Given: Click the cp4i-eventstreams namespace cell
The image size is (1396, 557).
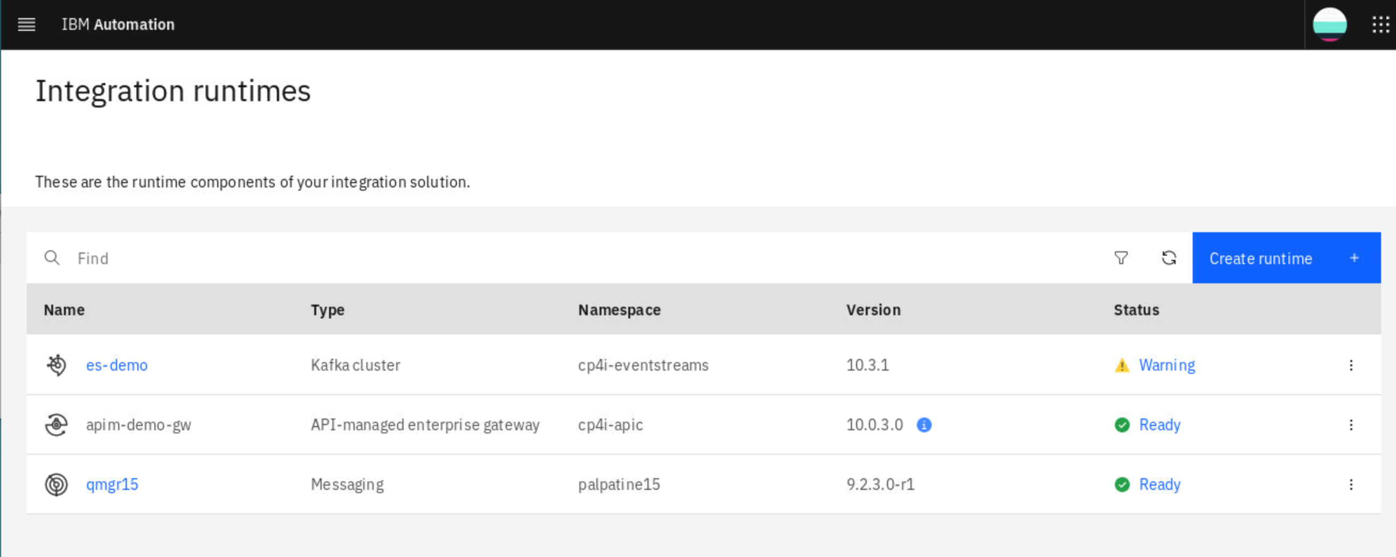Looking at the screenshot, I should pos(643,365).
